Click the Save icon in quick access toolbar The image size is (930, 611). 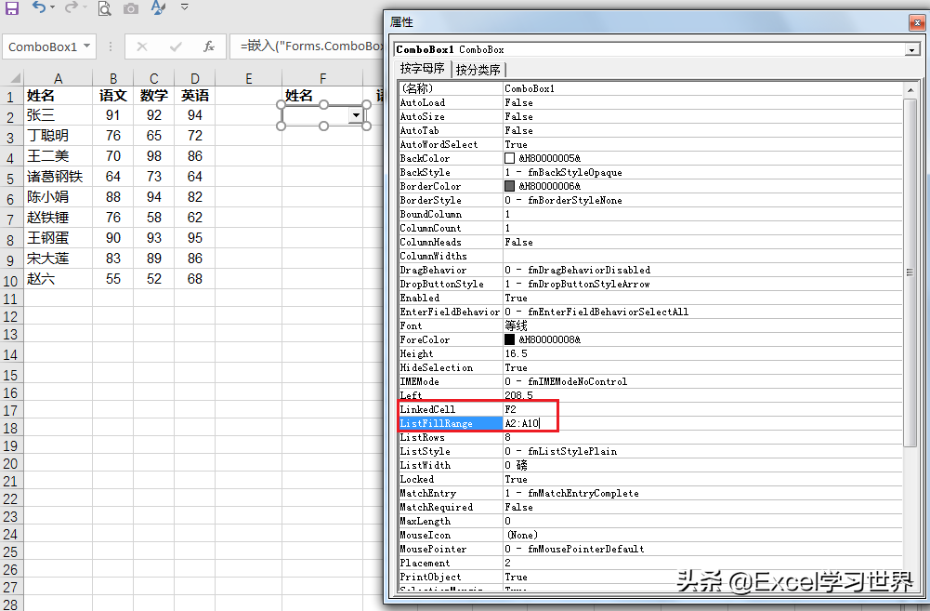click(x=11, y=7)
